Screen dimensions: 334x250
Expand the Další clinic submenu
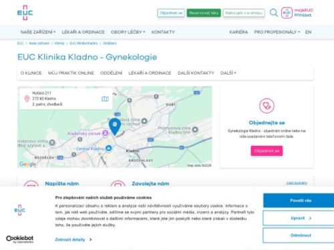(x=228, y=73)
